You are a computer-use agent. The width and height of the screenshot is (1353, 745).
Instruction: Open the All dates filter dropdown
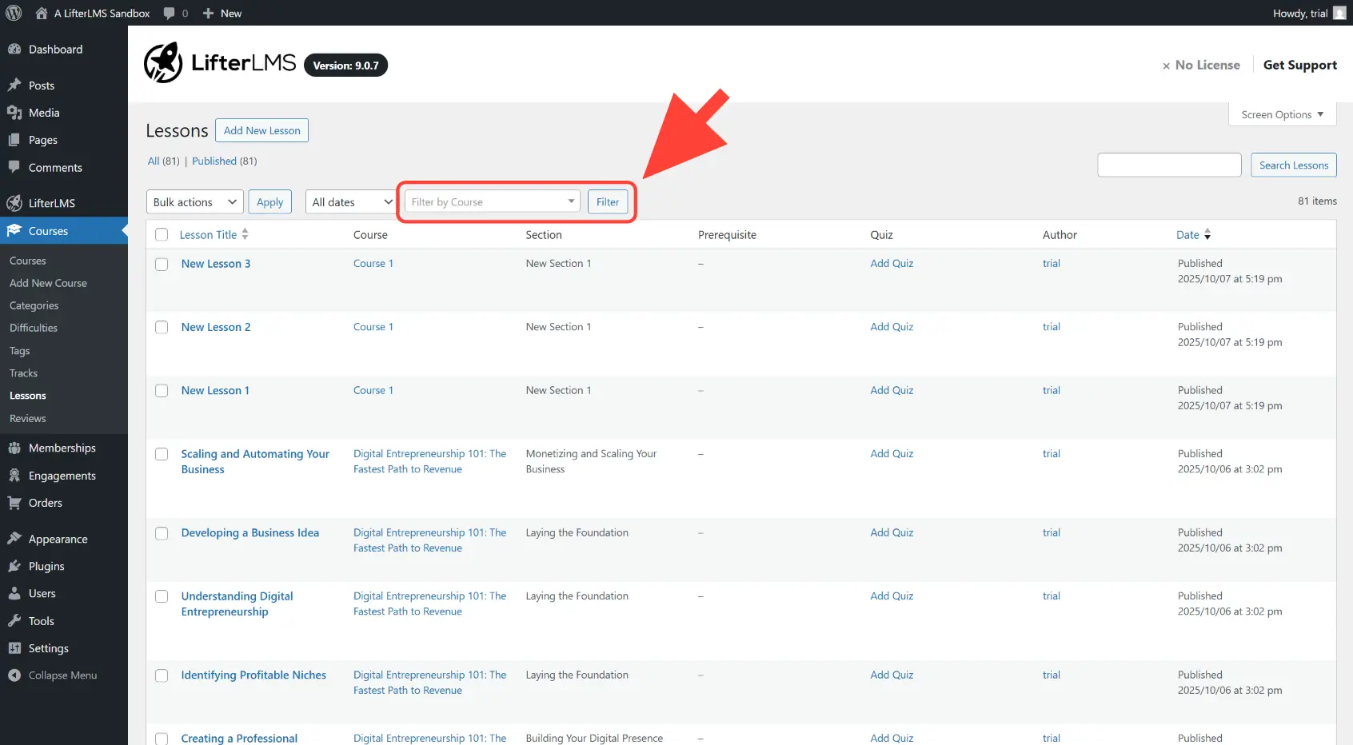click(349, 201)
